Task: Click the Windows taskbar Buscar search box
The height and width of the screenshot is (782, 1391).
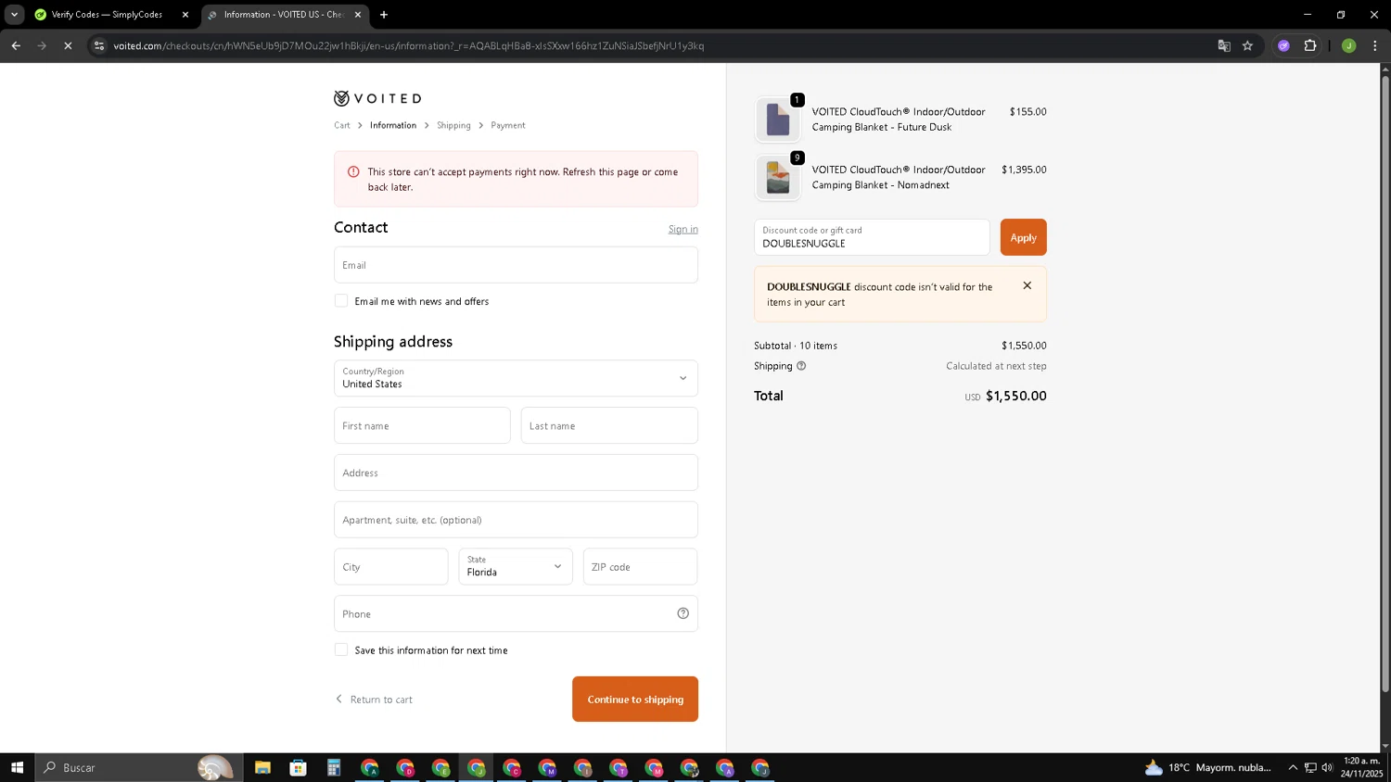Action: point(139,767)
